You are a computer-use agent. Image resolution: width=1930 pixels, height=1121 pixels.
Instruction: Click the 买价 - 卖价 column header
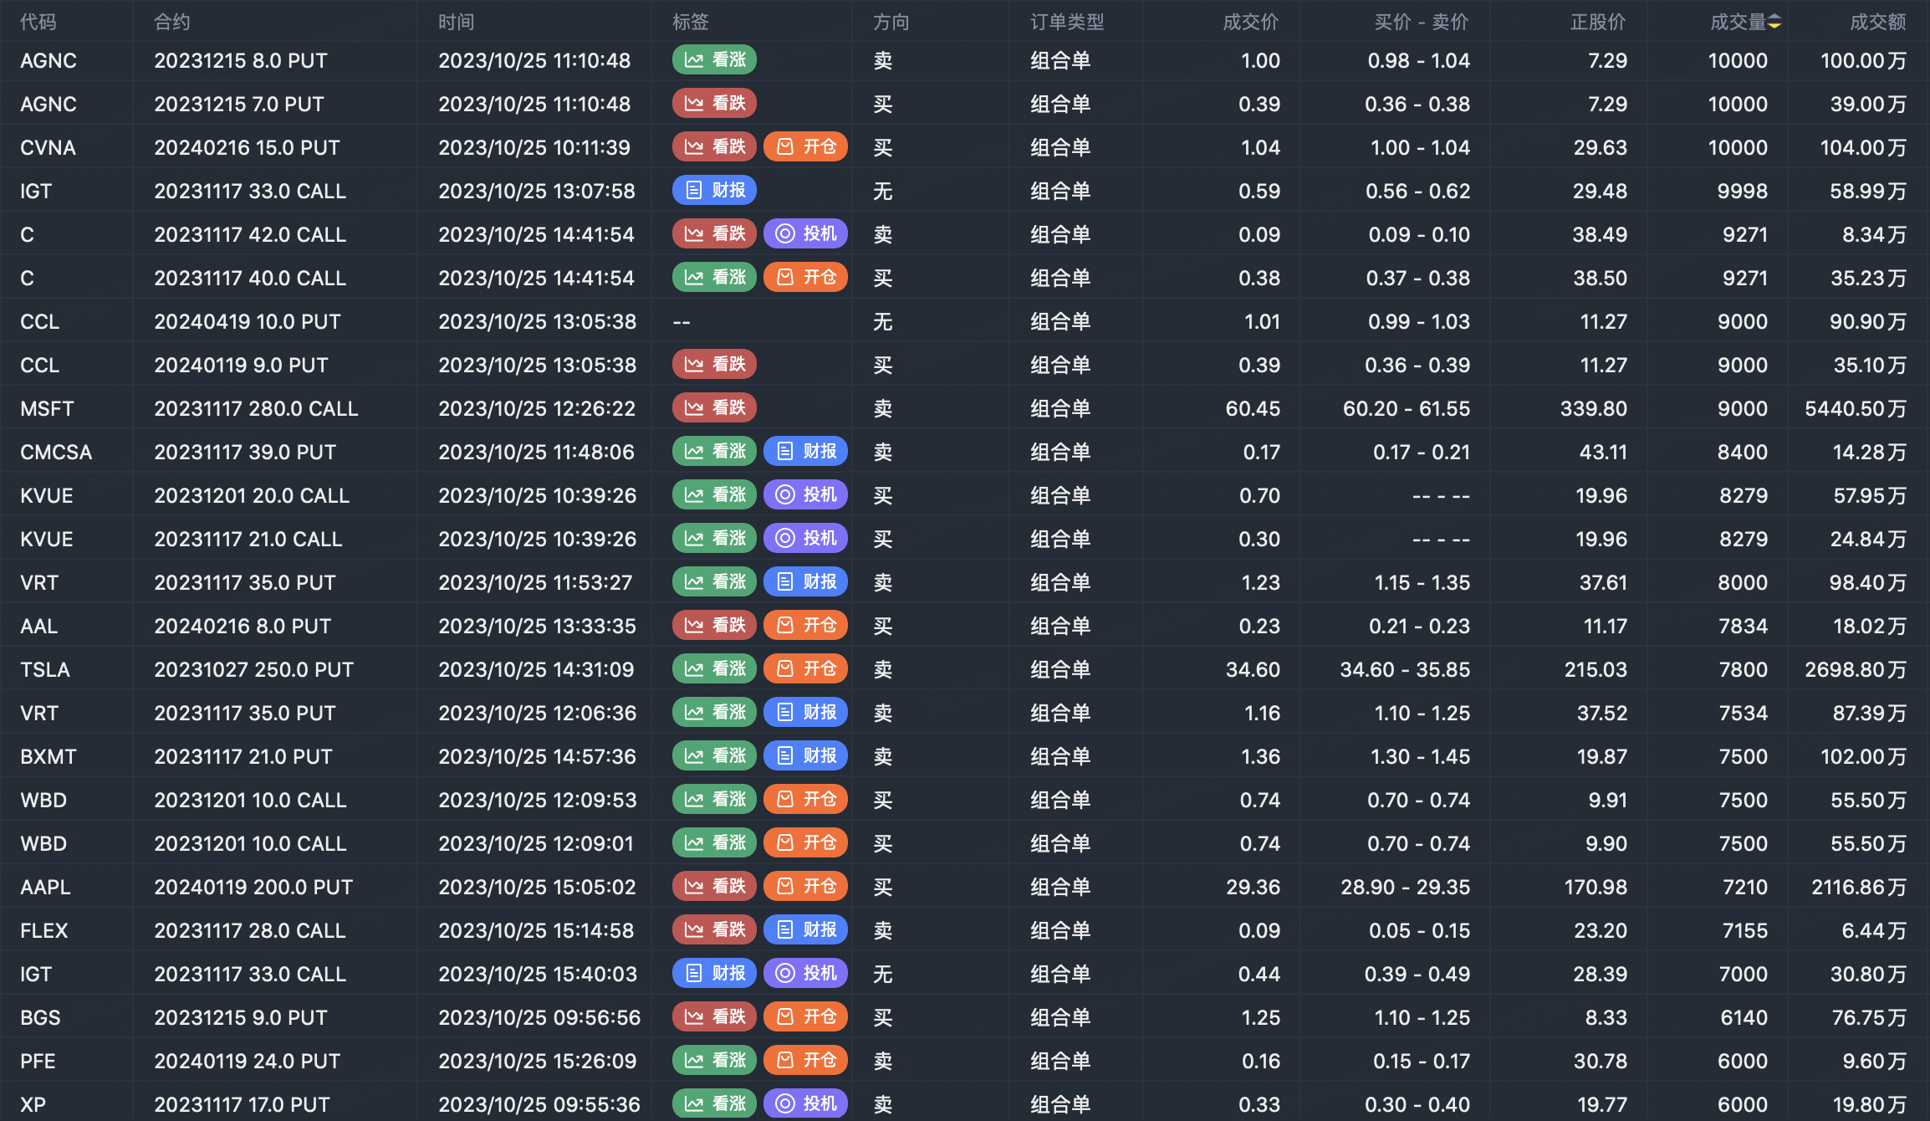pos(1422,22)
